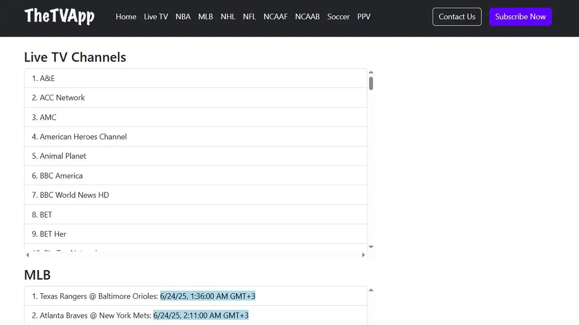Screen dimensions: 579x325
Task: Select NHL in the navigation bar
Action: click(228, 16)
